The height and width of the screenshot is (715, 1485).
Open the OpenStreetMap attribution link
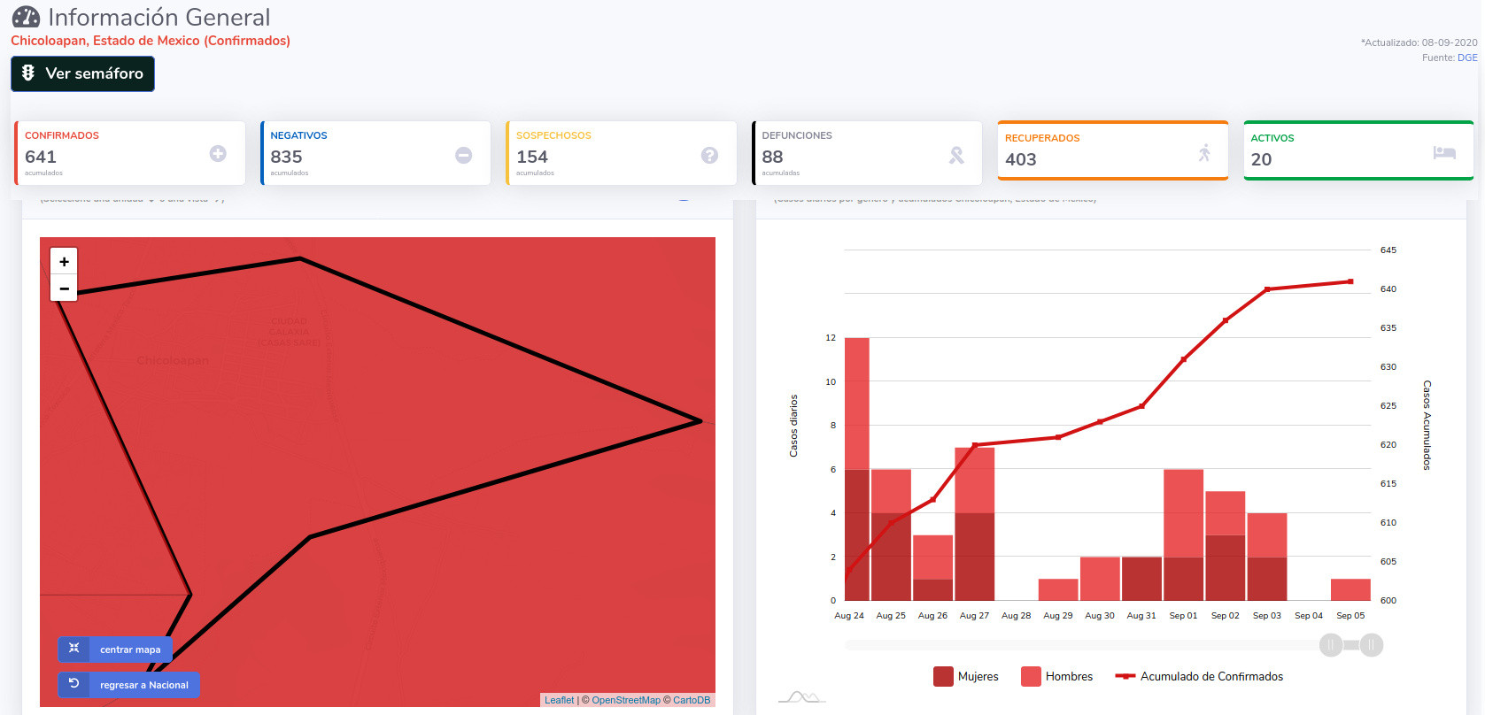pyautogui.click(x=626, y=700)
